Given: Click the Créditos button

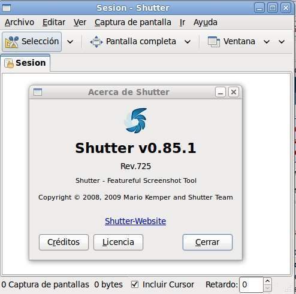Looking at the screenshot, I should pyautogui.click(x=64, y=242).
